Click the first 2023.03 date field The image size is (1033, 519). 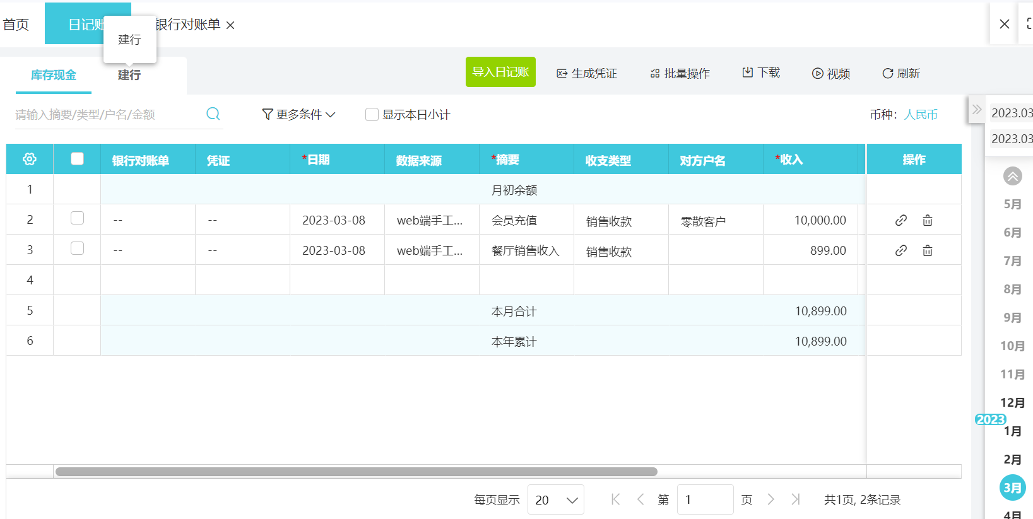pos(1012,112)
